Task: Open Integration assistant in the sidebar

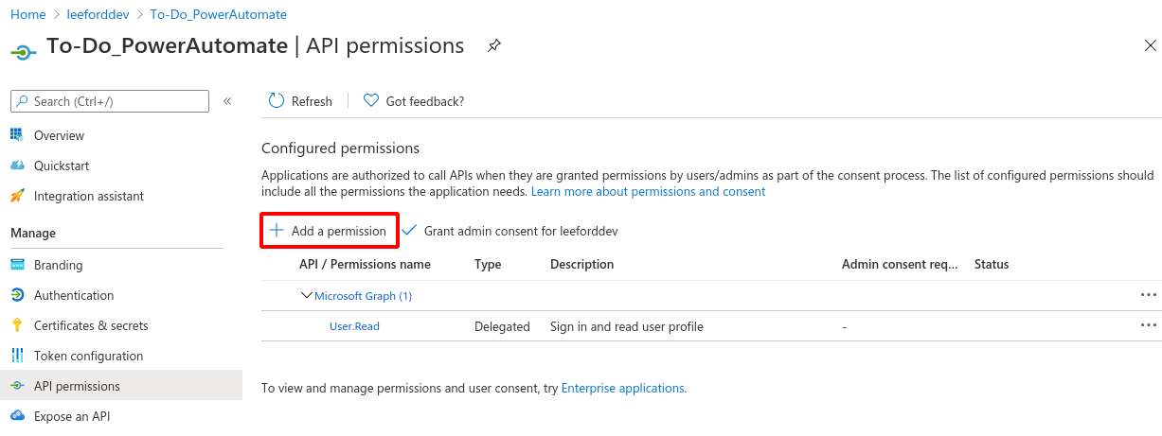Action: [x=89, y=196]
